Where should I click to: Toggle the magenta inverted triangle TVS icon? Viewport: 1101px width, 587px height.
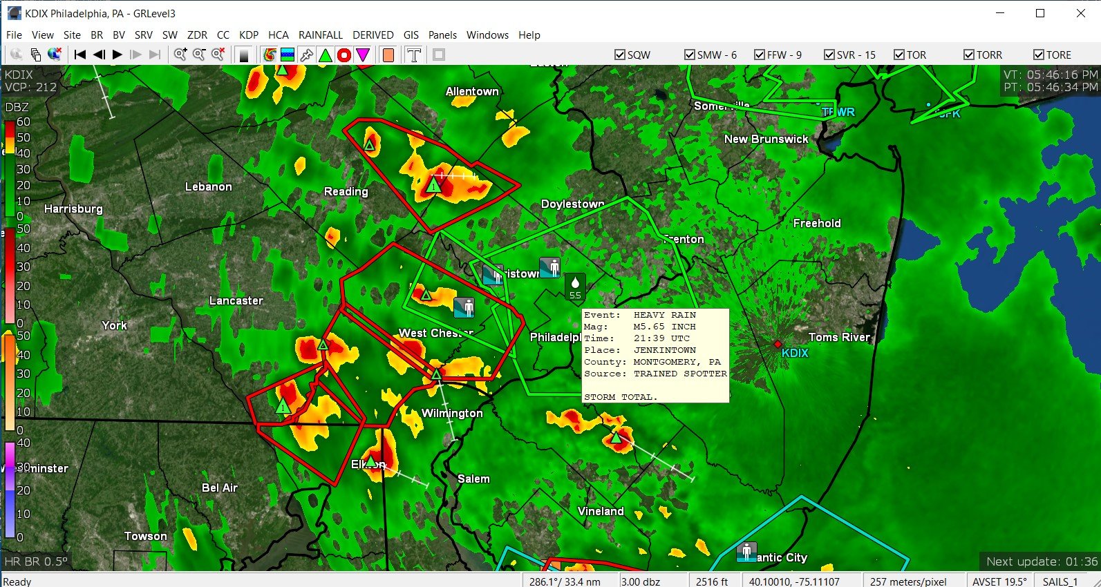(363, 55)
